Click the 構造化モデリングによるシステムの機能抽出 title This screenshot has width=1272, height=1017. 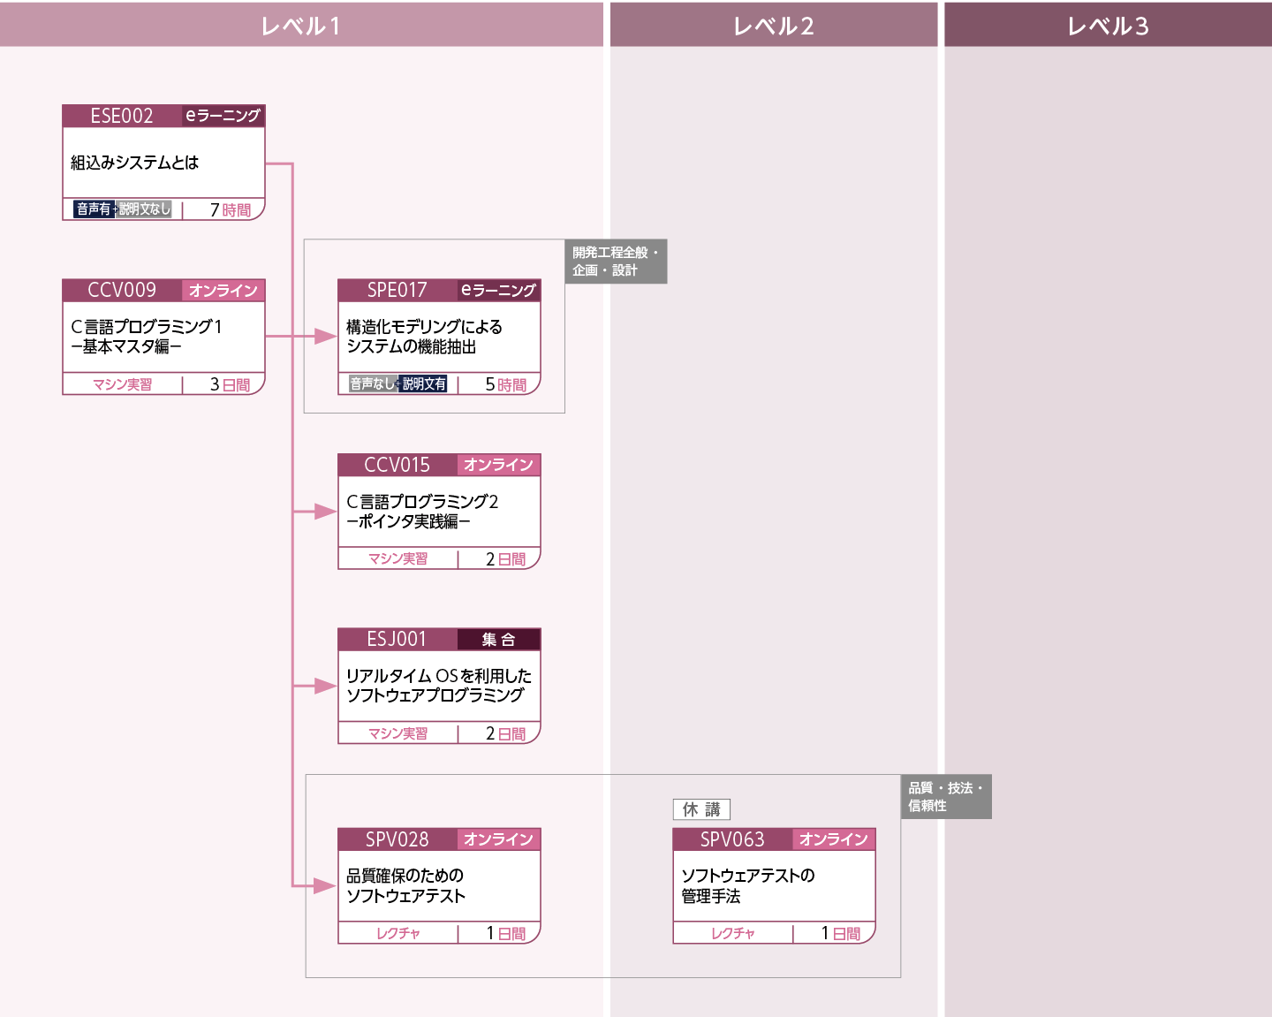(x=424, y=337)
